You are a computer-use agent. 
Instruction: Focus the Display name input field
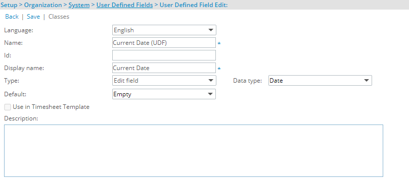click(x=164, y=68)
